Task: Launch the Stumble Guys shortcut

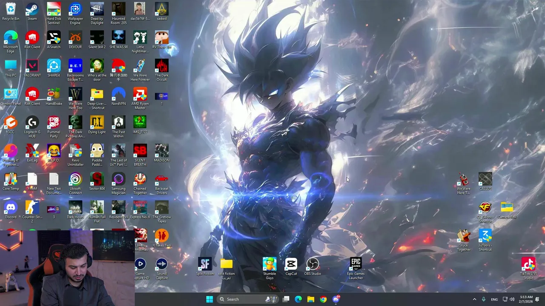Action: pyautogui.click(x=270, y=269)
